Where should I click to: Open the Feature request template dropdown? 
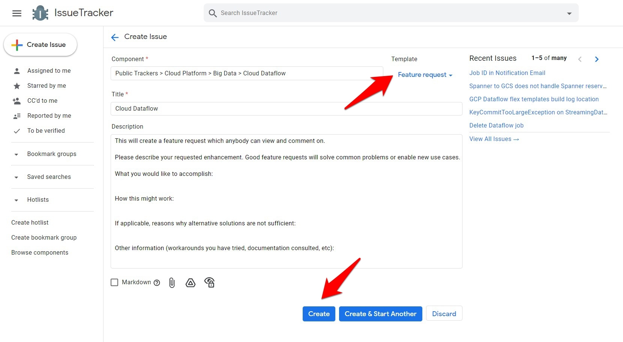pyautogui.click(x=425, y=75)
